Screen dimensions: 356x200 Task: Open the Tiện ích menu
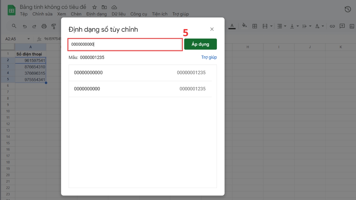coord(160,14)
